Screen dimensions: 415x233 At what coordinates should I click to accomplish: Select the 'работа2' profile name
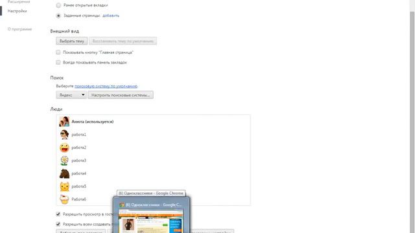(79, 148)
